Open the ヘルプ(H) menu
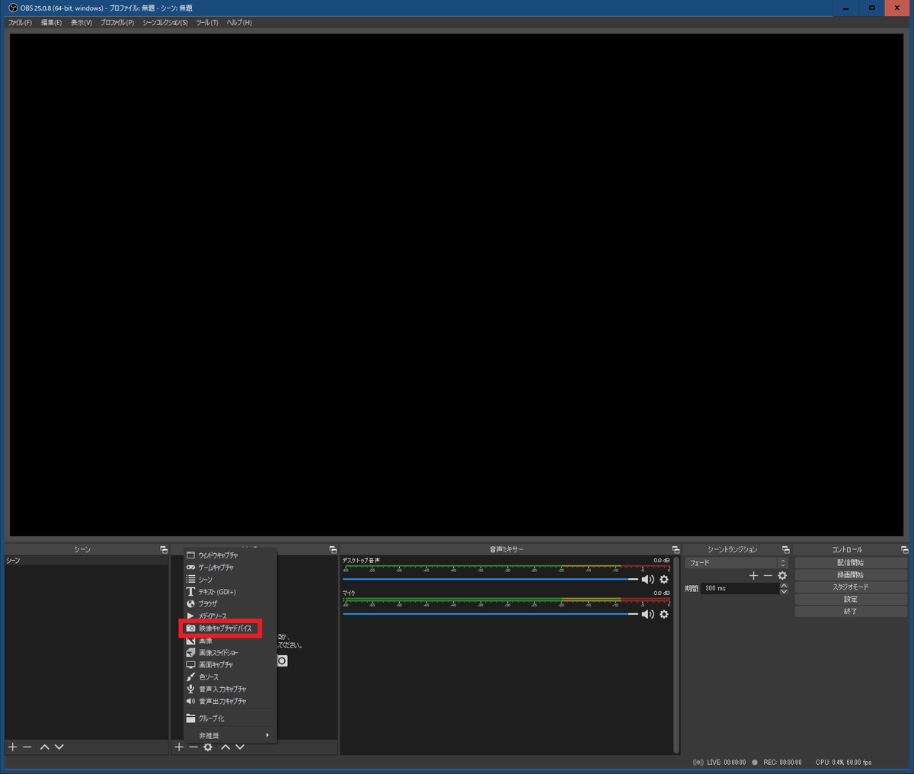Image resolution: width=914 pixels, height=774 pixels. coord(239,23)
